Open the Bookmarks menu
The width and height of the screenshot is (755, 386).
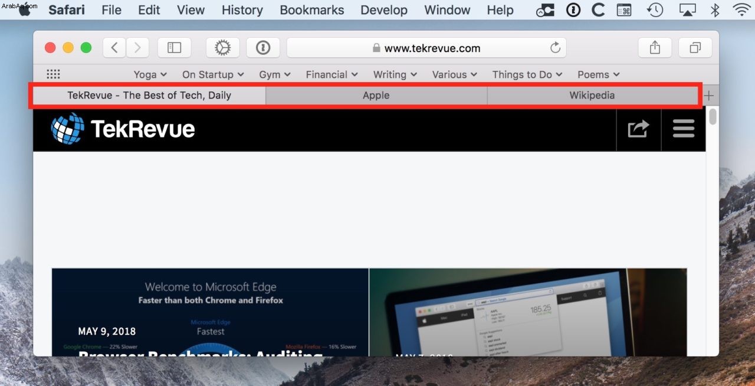tap(312, 10)
